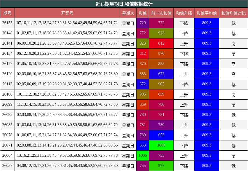Click 星期日 in row 26064
The width and height of the screenshot is (248, 171).
click(128, 156)
